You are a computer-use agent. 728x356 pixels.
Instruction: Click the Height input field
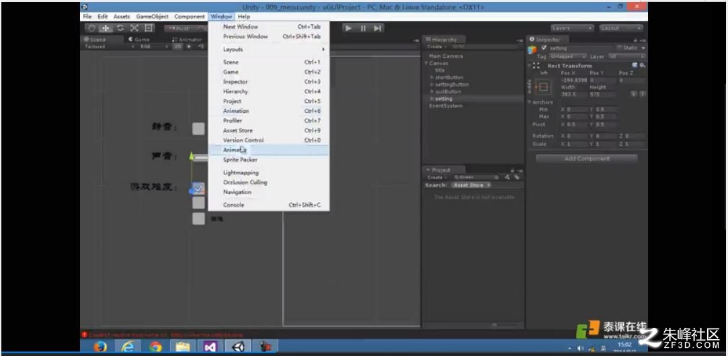pyautogui.click(x=602, y=94)
